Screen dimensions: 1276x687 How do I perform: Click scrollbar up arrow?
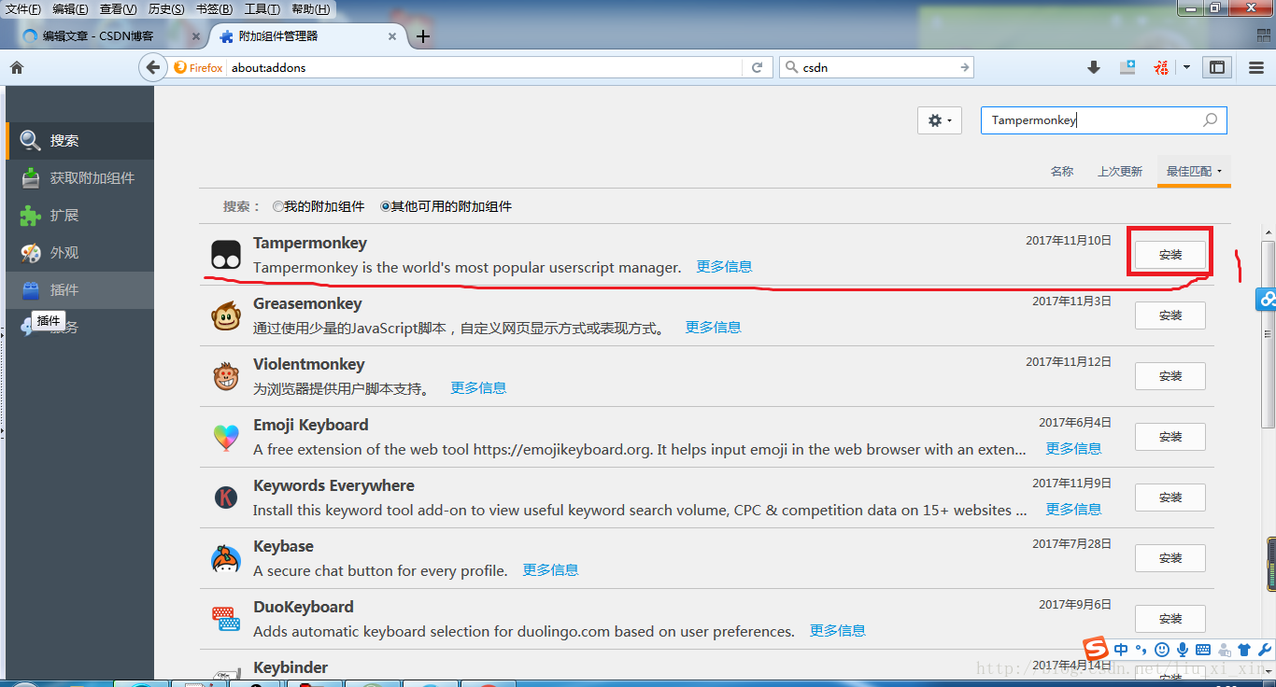click(1269, 232)
